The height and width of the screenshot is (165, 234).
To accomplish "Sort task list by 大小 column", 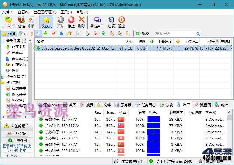I will (x=126, y=41).
